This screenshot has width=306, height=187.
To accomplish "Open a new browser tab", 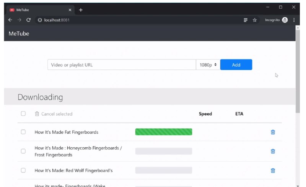I will pyautogui.click(x=81, y=10).
